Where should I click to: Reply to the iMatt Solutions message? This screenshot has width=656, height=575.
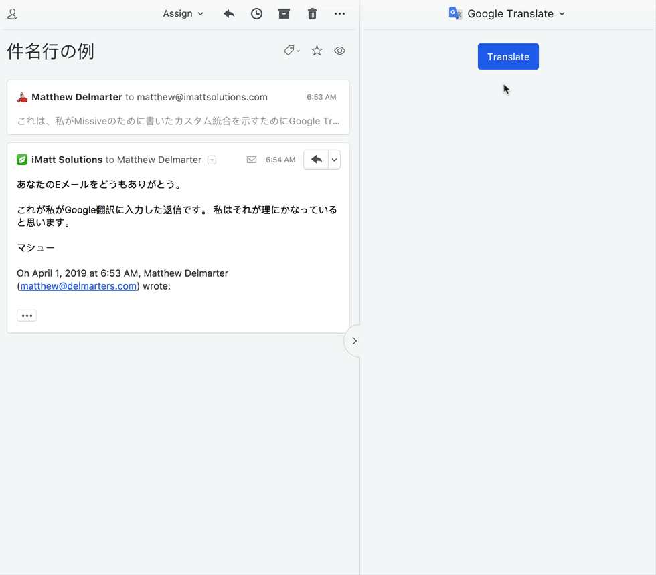coord(316,160)
